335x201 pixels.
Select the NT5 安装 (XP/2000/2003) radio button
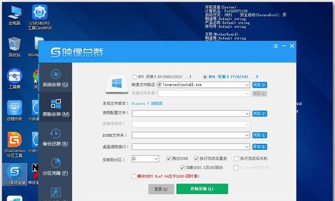(134, 77)
